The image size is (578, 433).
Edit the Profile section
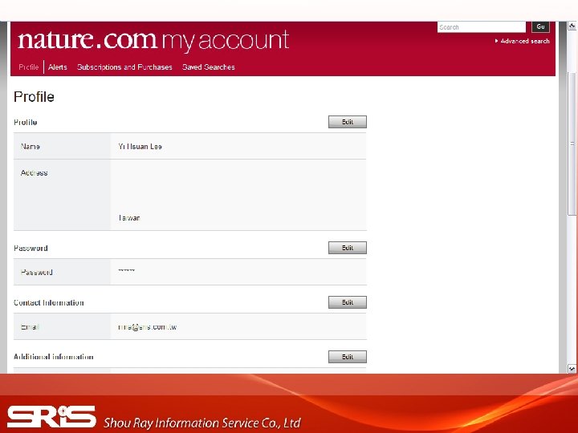348,122
